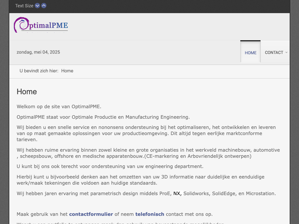Follow the contactformulier link
Screen dimensions: 299x224
click(x=91, y=214)
